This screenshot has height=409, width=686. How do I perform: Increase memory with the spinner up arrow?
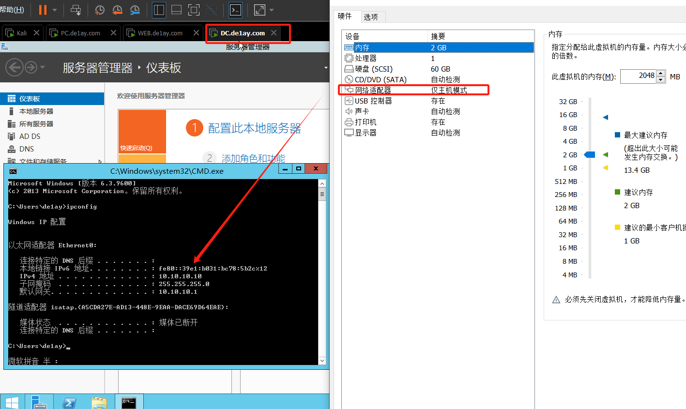[x=661, y=73]
